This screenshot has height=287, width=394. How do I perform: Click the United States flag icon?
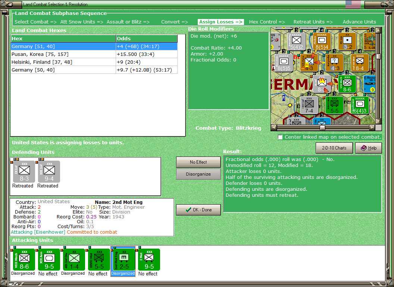(353, 4)
